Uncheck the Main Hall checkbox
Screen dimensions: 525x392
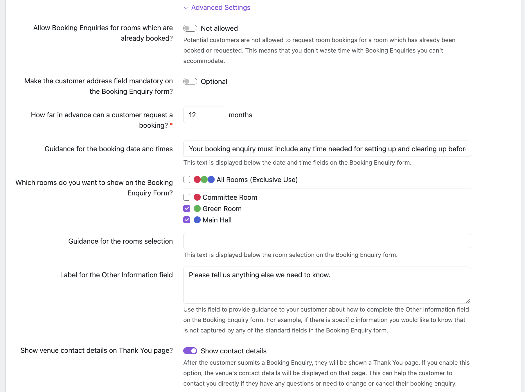coord(187,220)
